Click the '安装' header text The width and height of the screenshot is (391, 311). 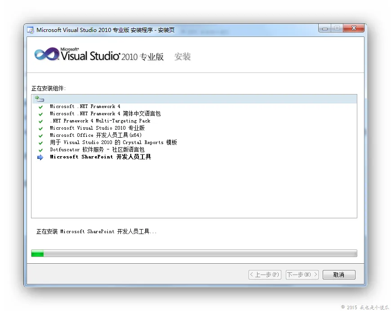click(182, 57)
